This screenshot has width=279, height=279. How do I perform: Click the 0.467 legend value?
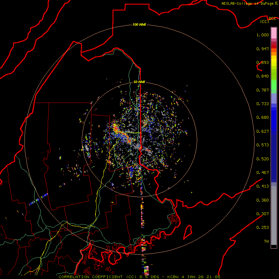coord(263,173)
